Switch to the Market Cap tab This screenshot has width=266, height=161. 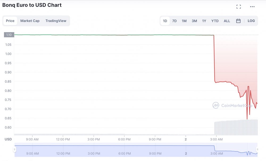point(30,21)
